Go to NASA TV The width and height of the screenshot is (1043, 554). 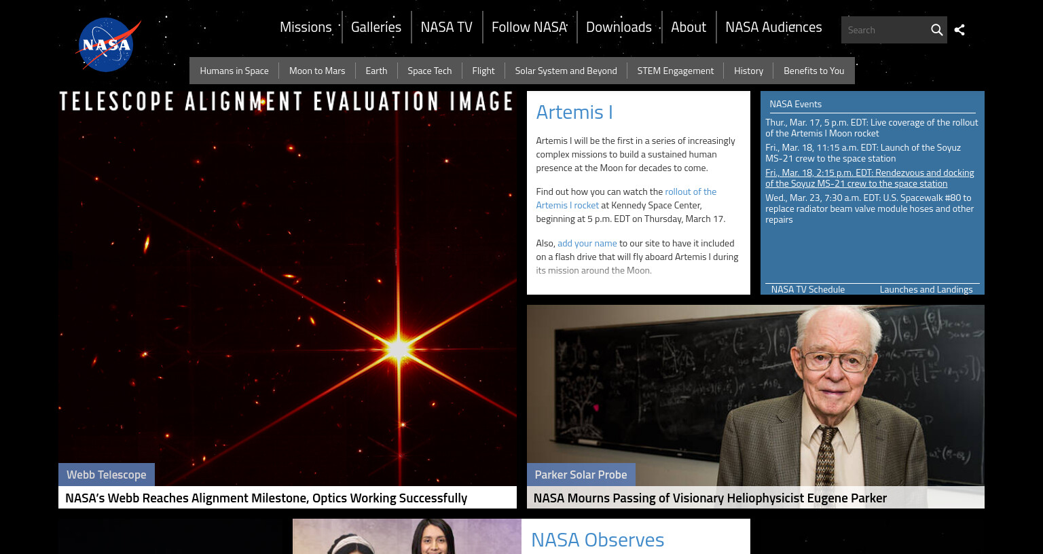tap(446, 27)
